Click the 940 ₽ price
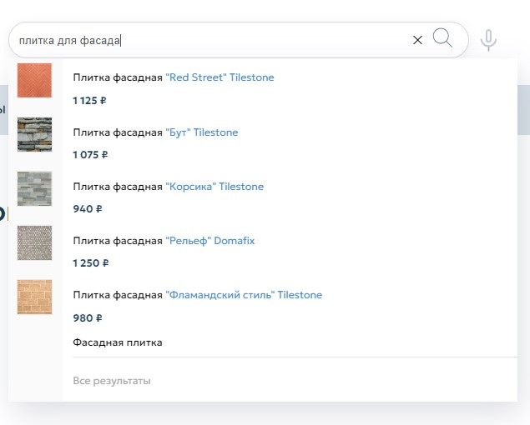The height and width of the screenshot is (425, 530). tap(87, 209)
